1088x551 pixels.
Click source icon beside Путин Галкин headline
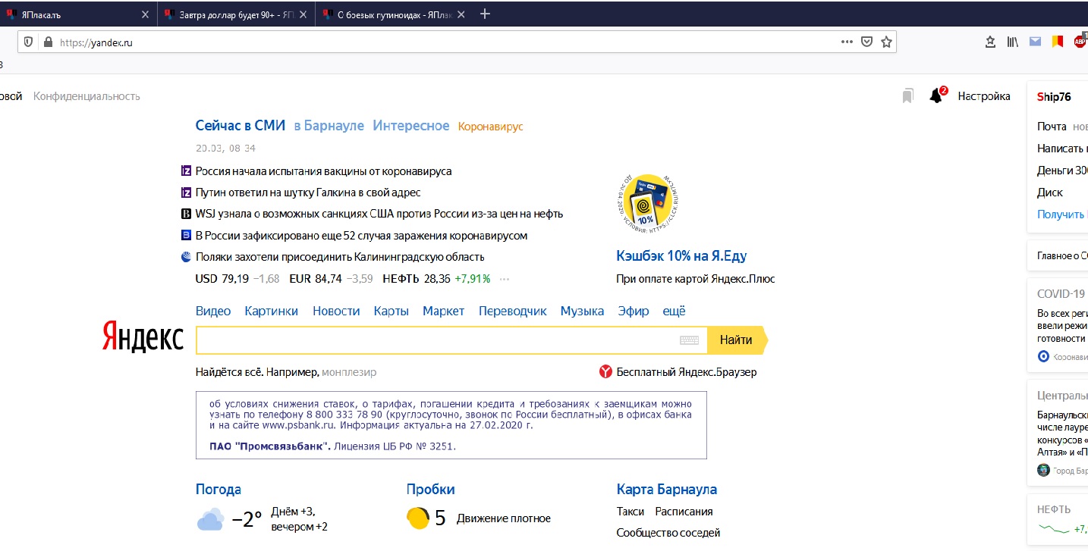186,193
